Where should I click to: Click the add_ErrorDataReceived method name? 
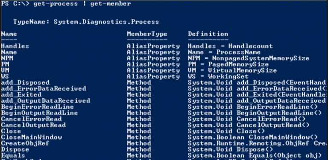point(44,89)
